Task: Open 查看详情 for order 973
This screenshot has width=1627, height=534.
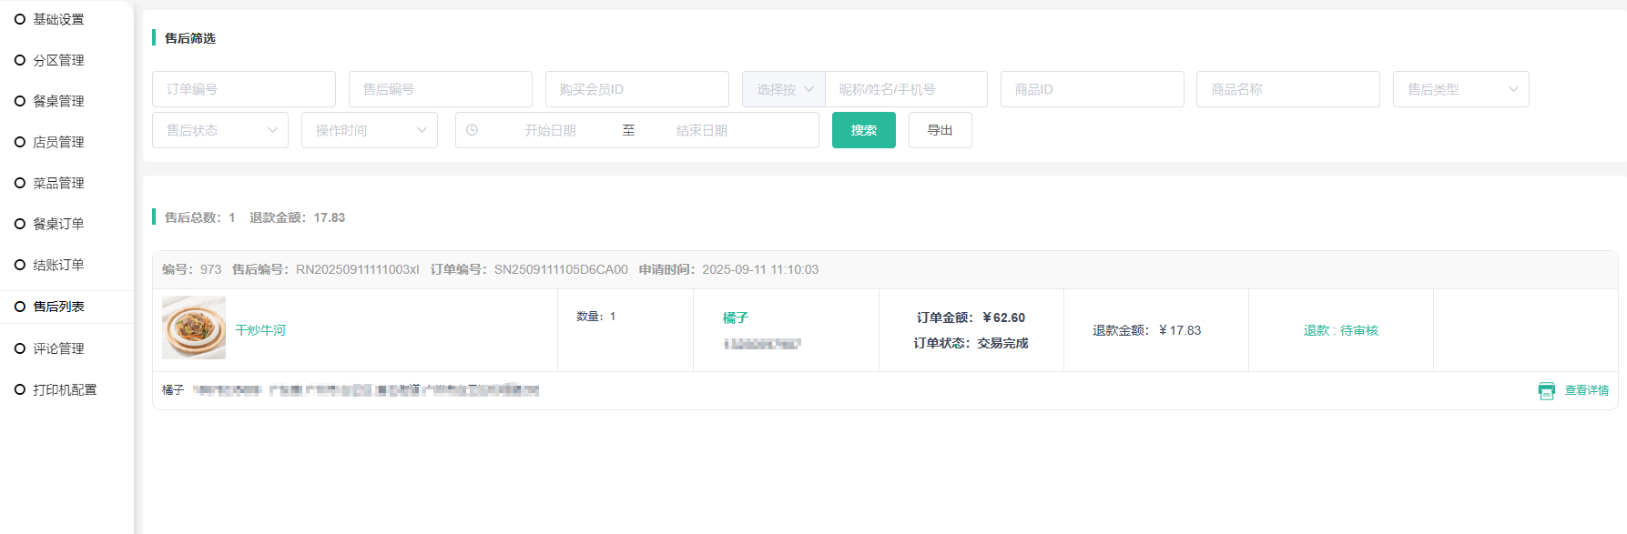Action: click(x=1587, y=390)
